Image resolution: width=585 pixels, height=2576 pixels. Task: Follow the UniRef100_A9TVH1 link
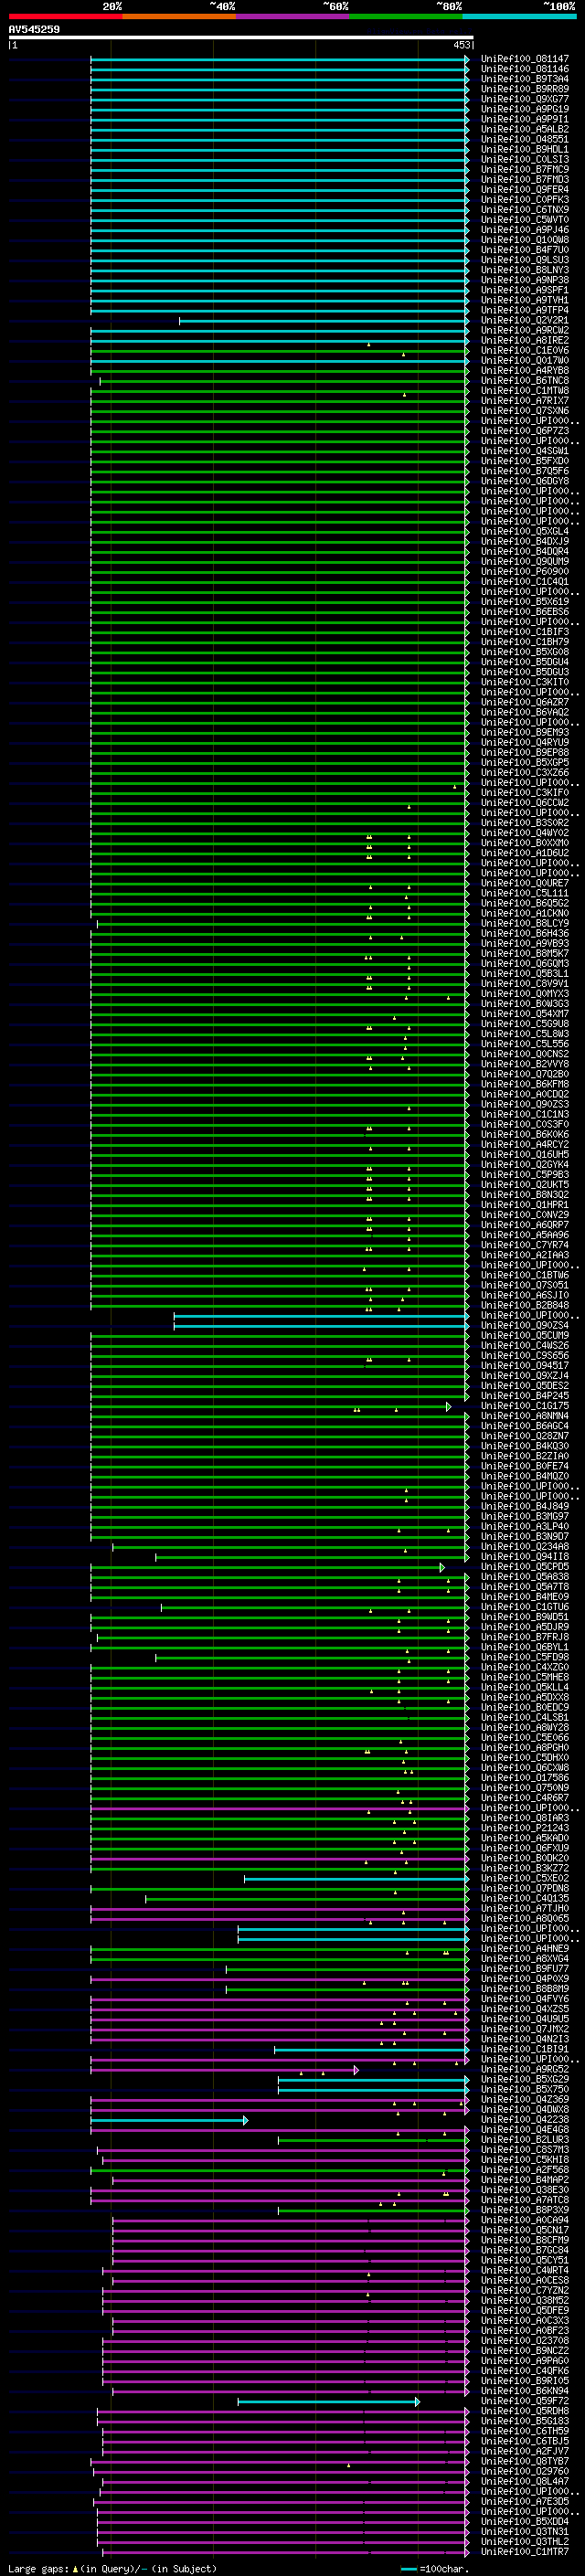pyautogui.click(x=525, y=300)
